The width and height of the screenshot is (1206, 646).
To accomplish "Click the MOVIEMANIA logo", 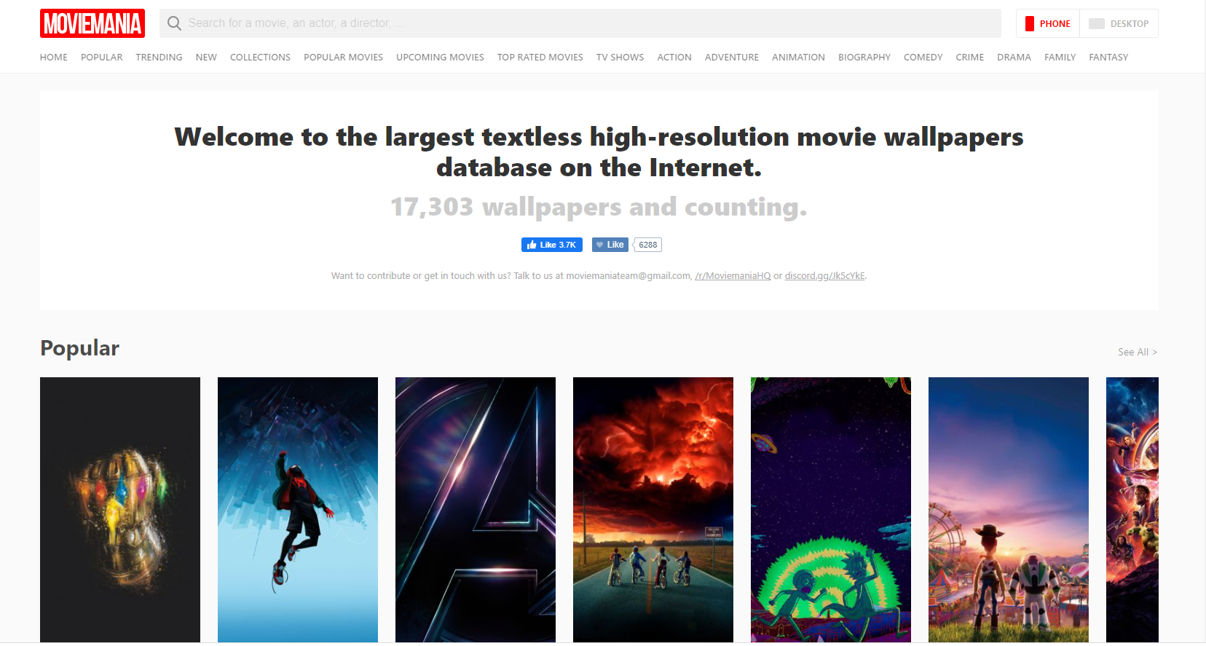I will 92,23.
